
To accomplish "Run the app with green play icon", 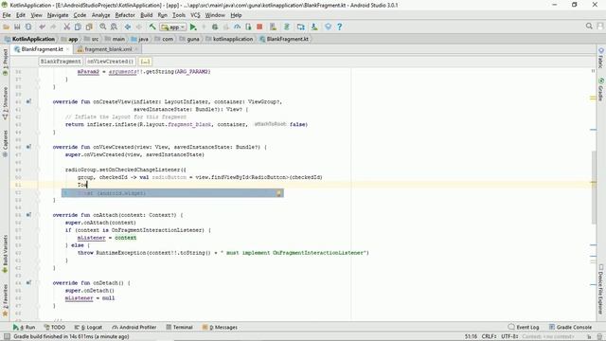I will pos(193,27).
